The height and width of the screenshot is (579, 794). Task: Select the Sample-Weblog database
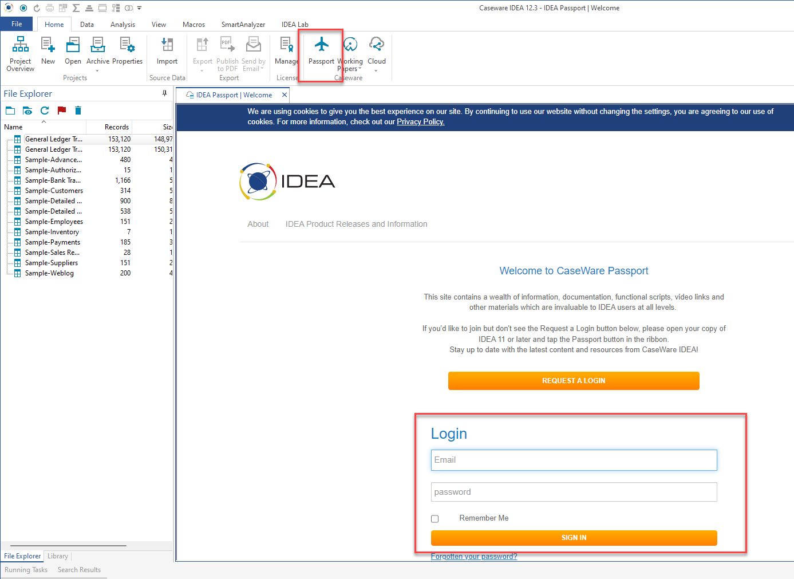pyautogui.click(x=49, y=273)
